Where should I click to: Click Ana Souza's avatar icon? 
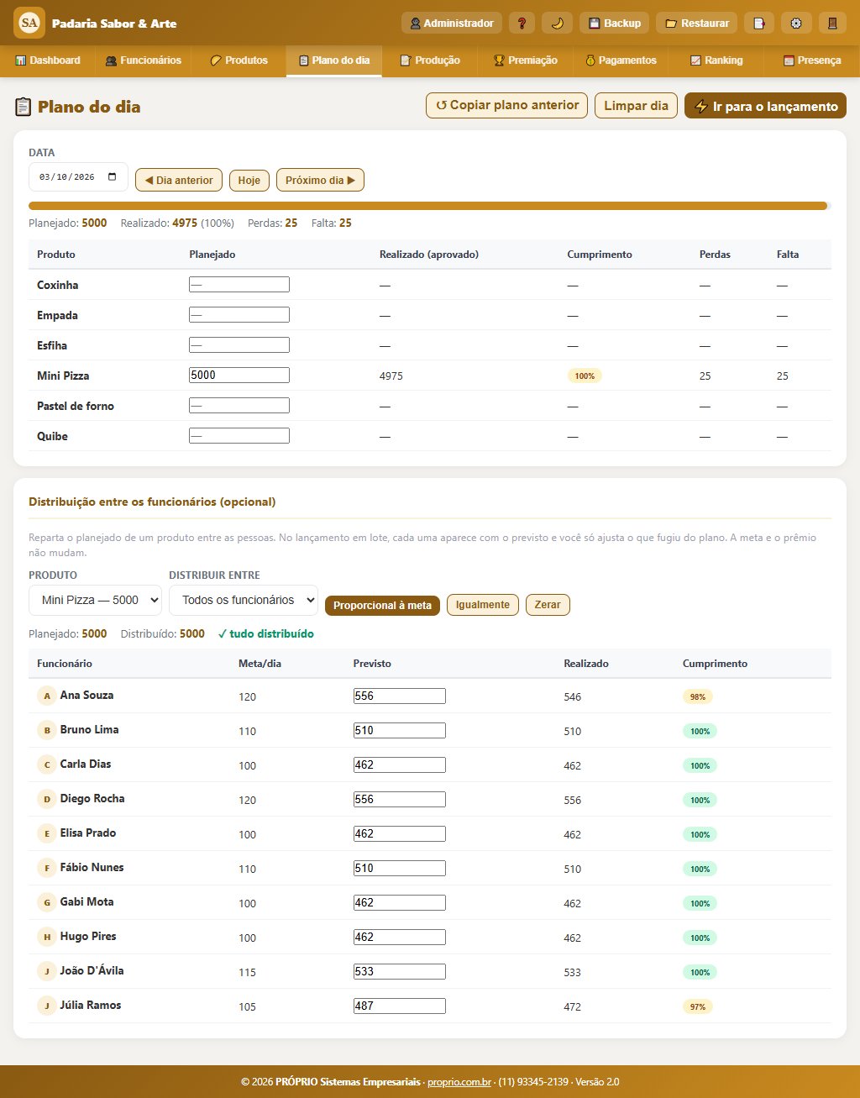pos(47,696)
